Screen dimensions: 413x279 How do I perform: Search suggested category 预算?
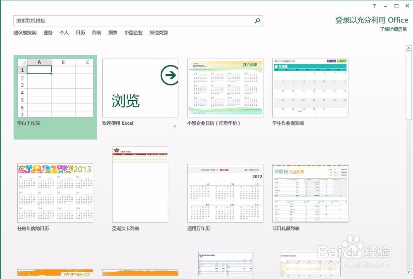(x=113, y=33)
